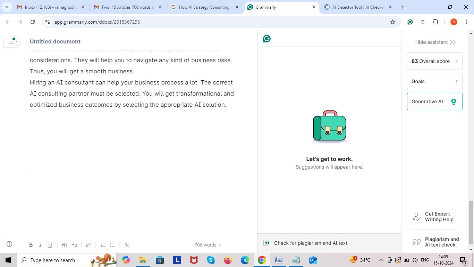The width and height of the screenshot is (474, 267).
Task: Open Firefox from the taskbar
Action: [228, 260]
